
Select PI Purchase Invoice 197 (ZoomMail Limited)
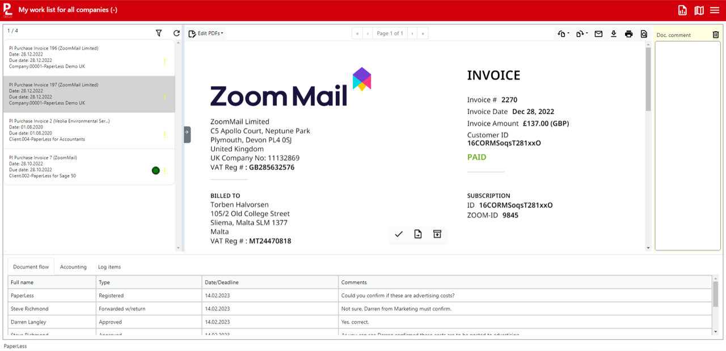(x=89, y=94)
